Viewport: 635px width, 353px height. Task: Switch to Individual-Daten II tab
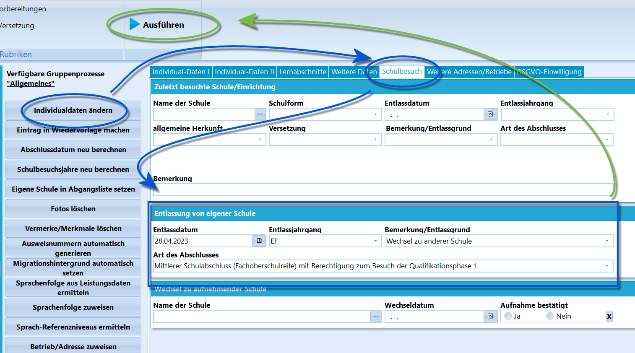(x=245, y=72)
